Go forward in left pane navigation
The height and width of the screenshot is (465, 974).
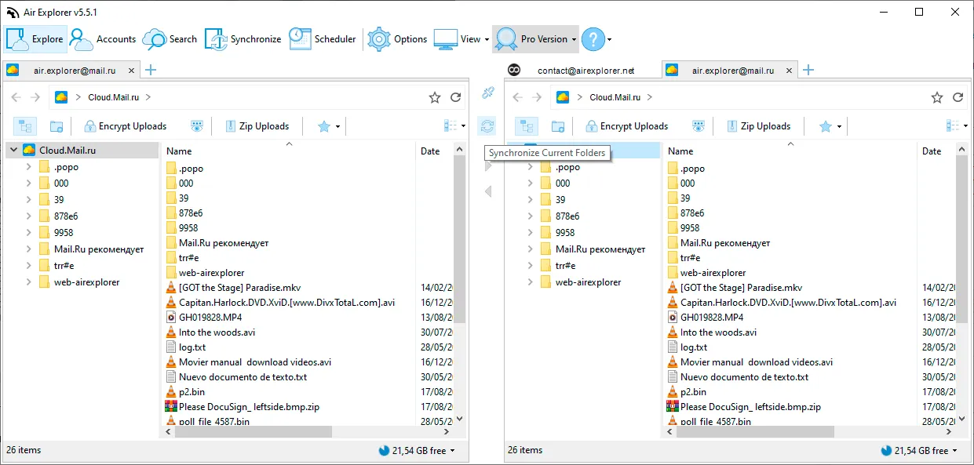coord(35,98)
